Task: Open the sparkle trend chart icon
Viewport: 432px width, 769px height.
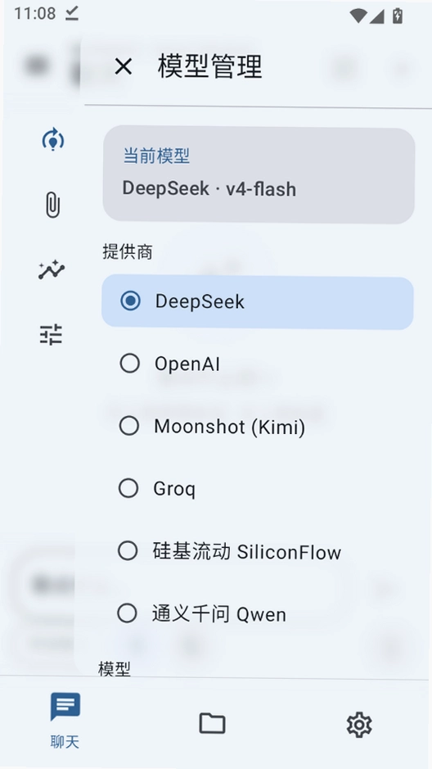Action: pyautogui.click(x=52, y=269)
